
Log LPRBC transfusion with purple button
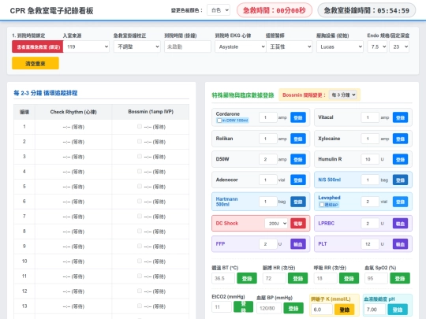tap(400, 224)
